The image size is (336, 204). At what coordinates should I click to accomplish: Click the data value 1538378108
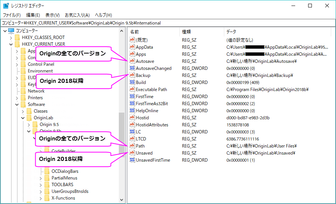tap(238, 124)
